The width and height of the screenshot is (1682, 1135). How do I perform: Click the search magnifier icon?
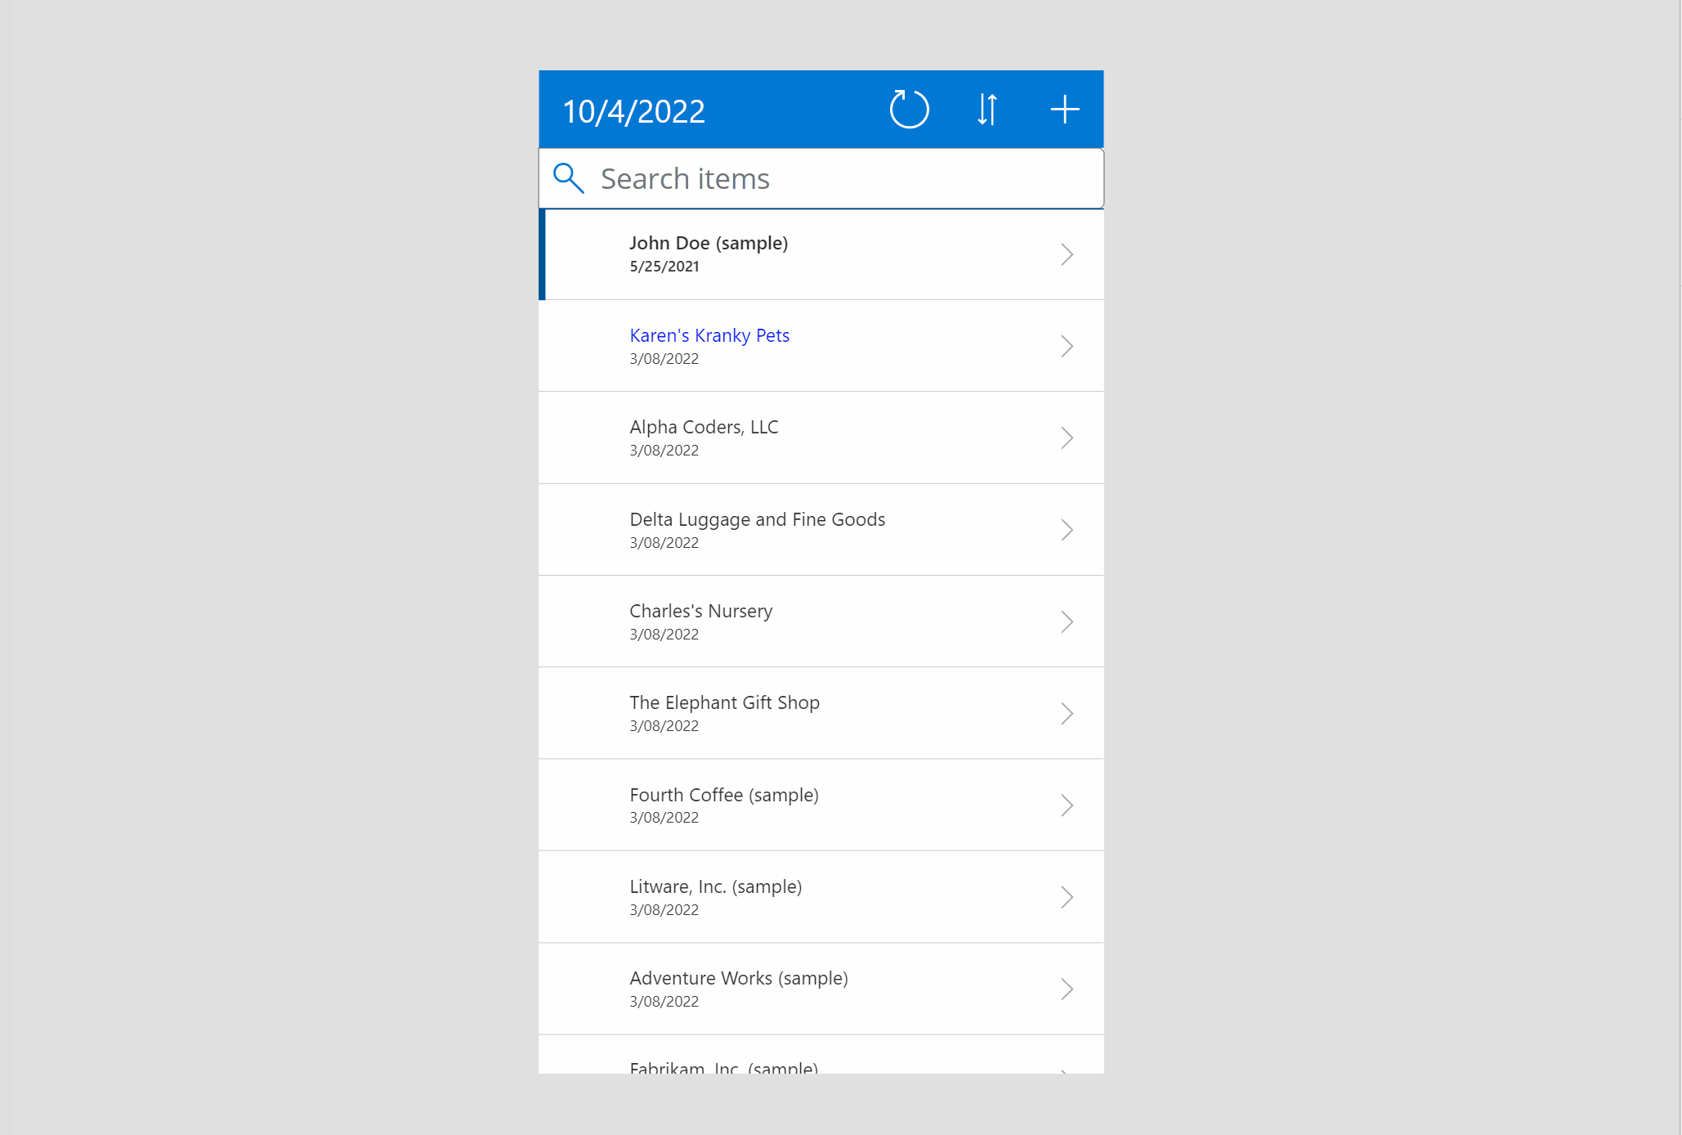coord(567,177)
